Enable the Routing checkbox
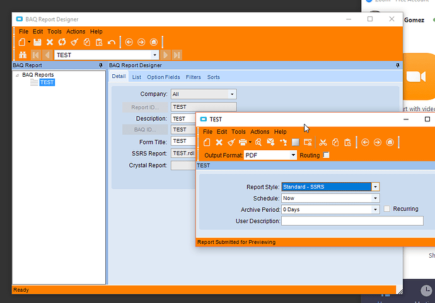The width and height of the screenshot is (435, 303). (x=327, y=155)
